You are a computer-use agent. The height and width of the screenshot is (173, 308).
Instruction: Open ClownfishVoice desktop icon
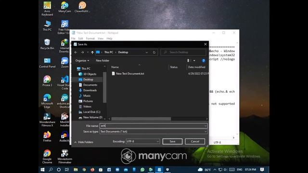tap(82, 7)
